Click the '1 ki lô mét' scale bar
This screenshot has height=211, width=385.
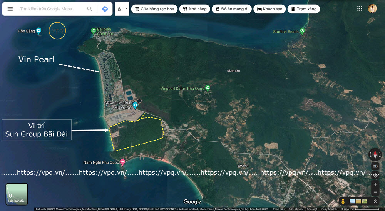point(360,209)
